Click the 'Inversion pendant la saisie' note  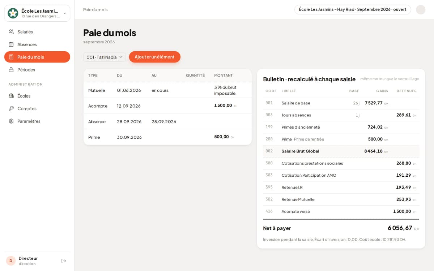tap(335, 240)
